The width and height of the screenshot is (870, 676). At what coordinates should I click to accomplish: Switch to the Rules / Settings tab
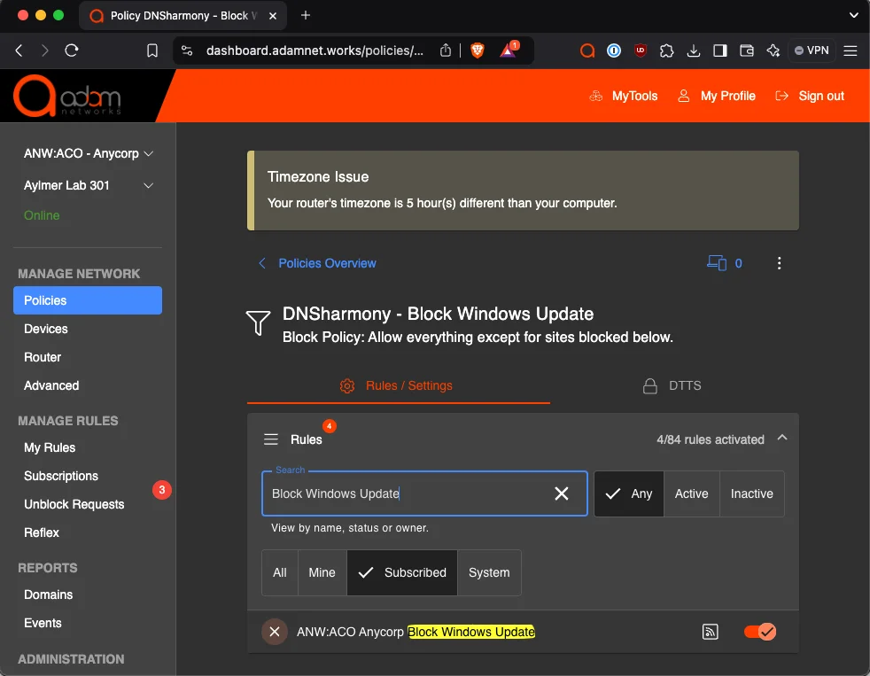(x=399, y=385)
